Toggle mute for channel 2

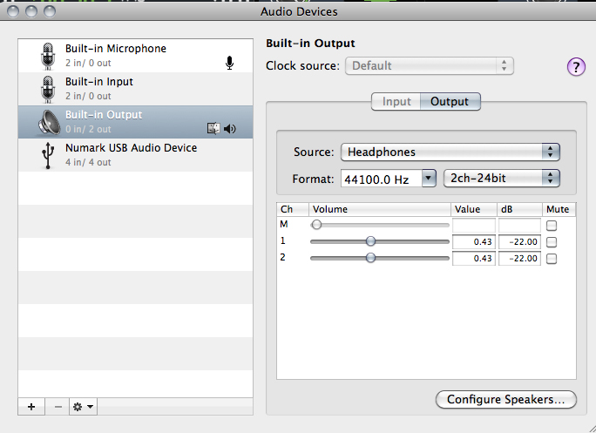coord(551,259)
